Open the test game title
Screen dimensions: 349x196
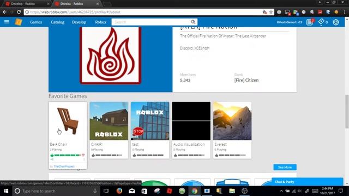point(135,144)
